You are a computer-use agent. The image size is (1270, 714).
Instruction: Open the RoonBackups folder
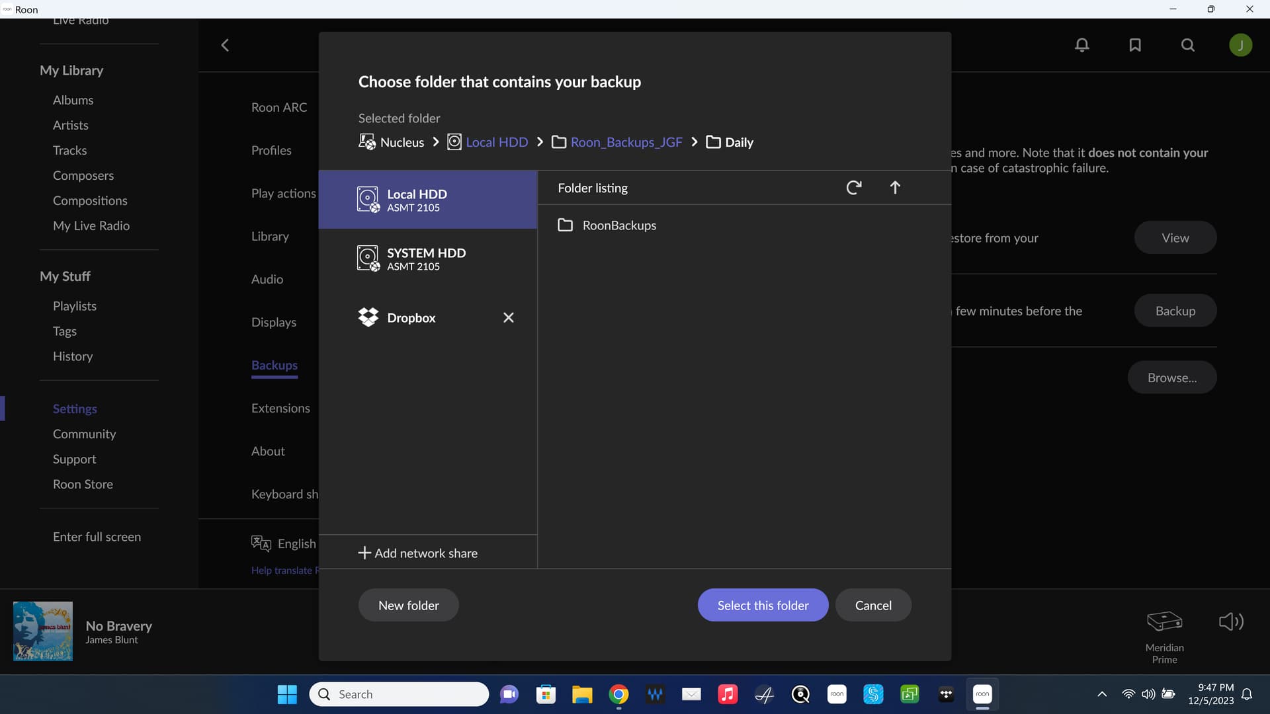tap(607, 225)
